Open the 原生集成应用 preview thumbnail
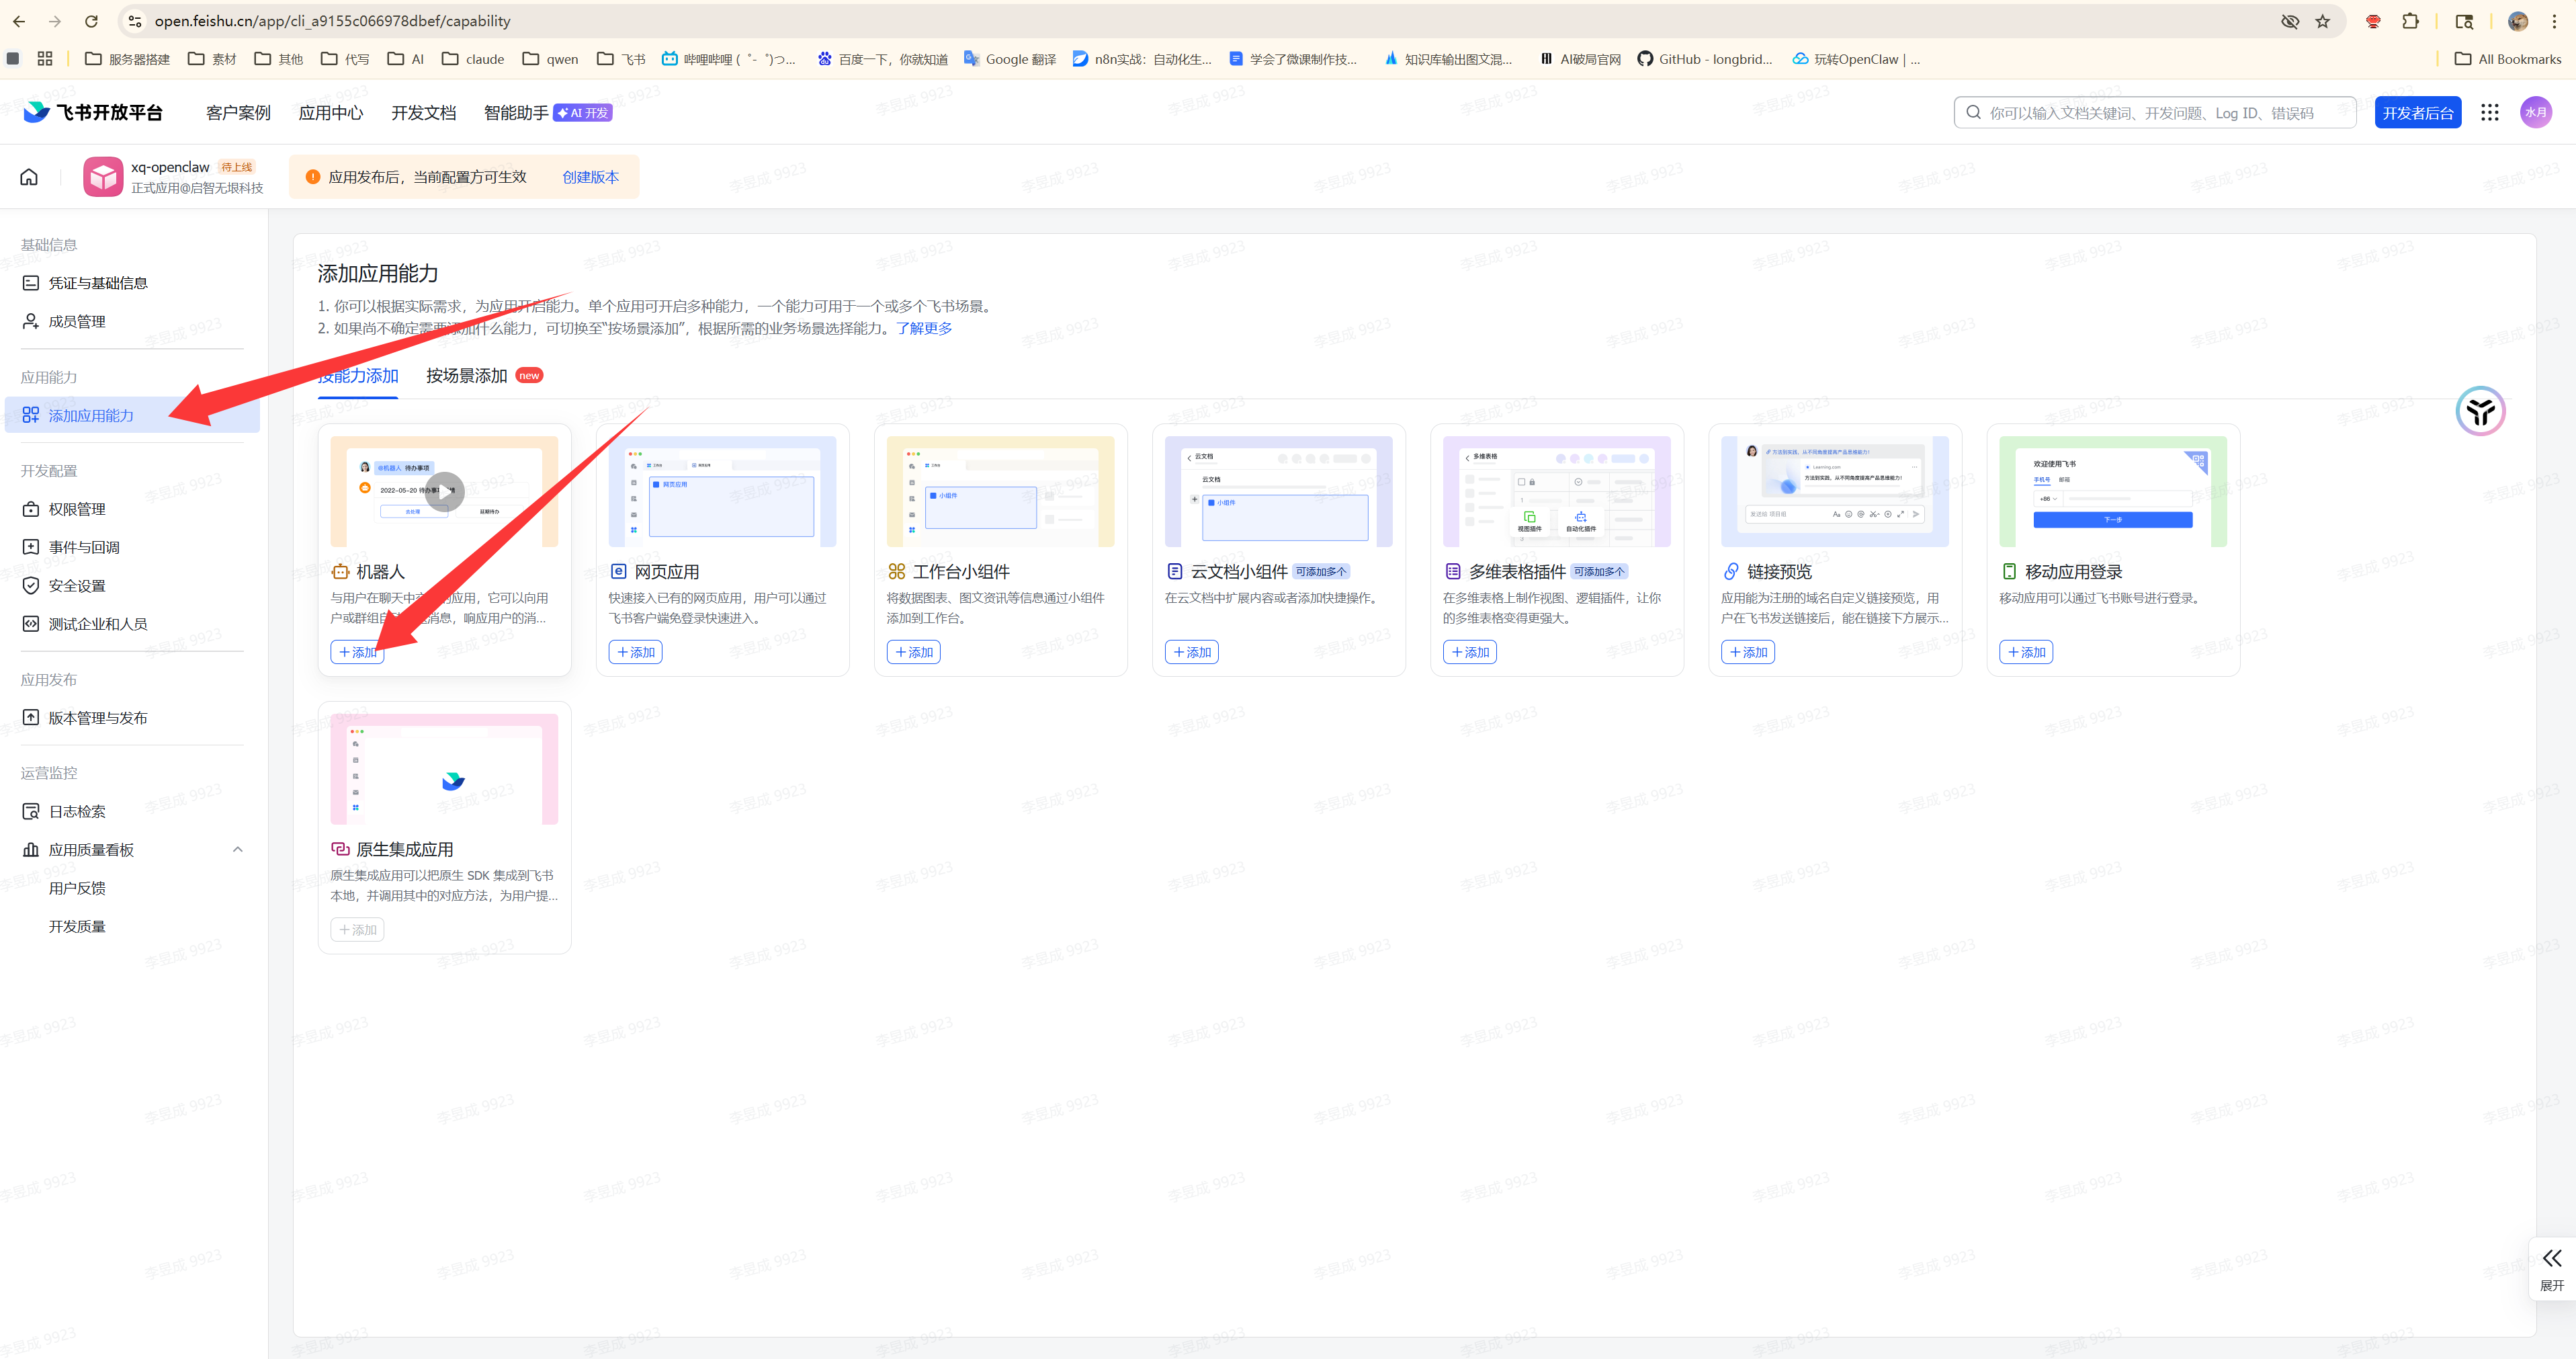Screen dimensions: 2576x1359 444,769
